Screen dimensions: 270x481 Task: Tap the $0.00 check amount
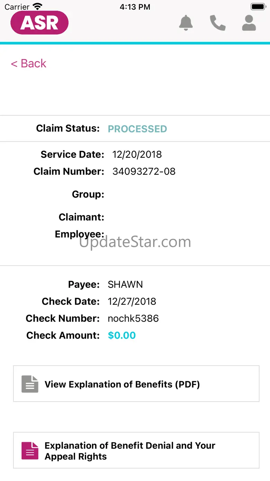pyautogui.click(x=122, y=335)
